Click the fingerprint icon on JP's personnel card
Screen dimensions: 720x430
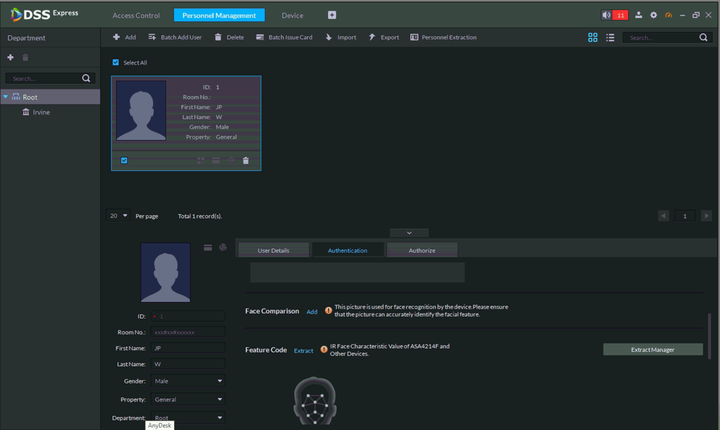tap(231, 160)
